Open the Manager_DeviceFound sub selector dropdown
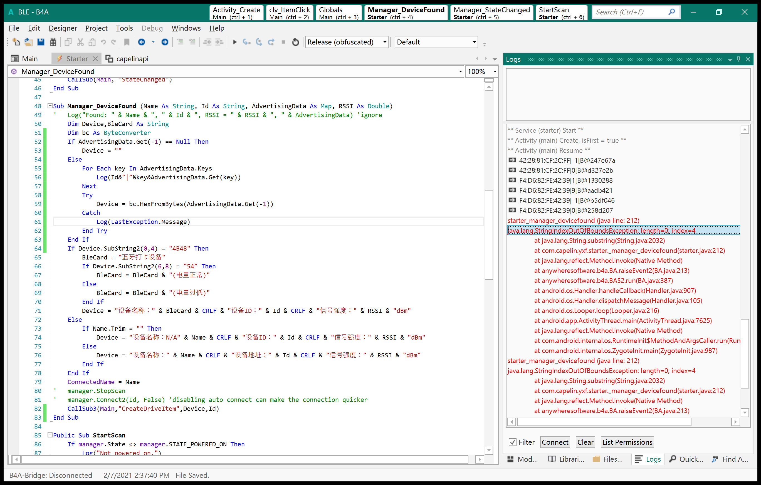This screenshot has height=485, width=761. [460, 71]
